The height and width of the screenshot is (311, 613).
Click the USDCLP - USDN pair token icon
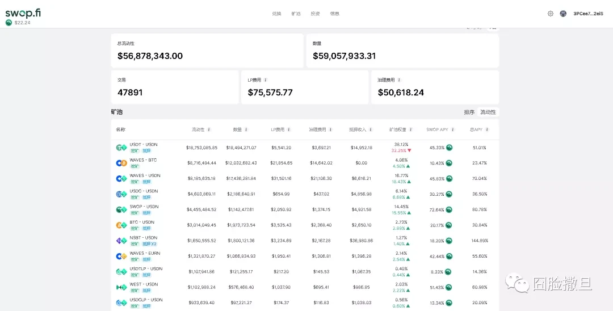coord(121,303)
